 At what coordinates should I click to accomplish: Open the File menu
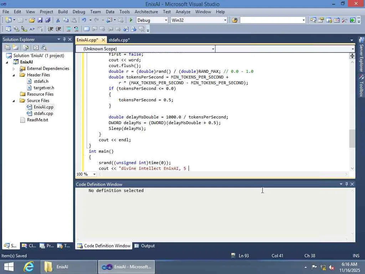pos(6,12)
